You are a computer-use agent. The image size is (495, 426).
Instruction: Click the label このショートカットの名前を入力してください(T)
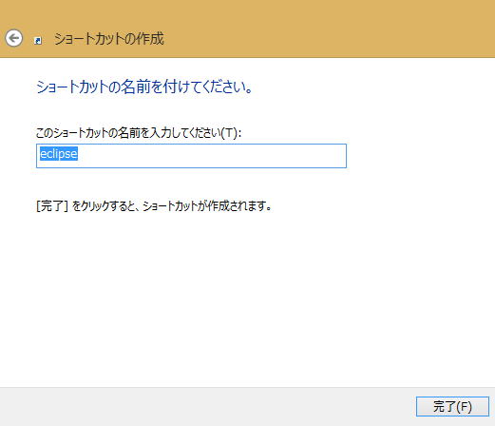point(139,133)
